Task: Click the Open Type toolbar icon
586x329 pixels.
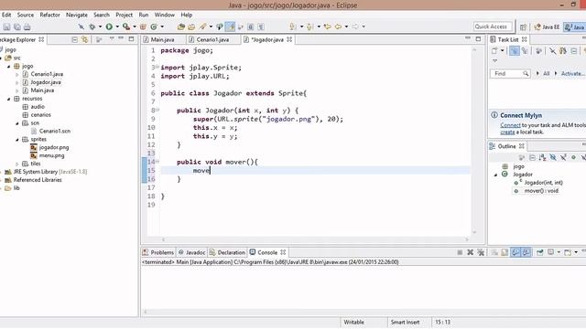Action: point(181,27)
